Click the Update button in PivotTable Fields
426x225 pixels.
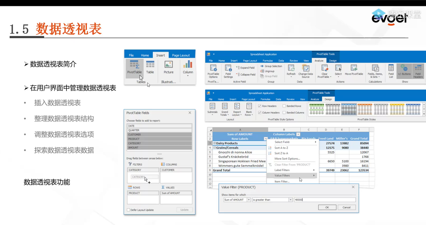(184, 210)
